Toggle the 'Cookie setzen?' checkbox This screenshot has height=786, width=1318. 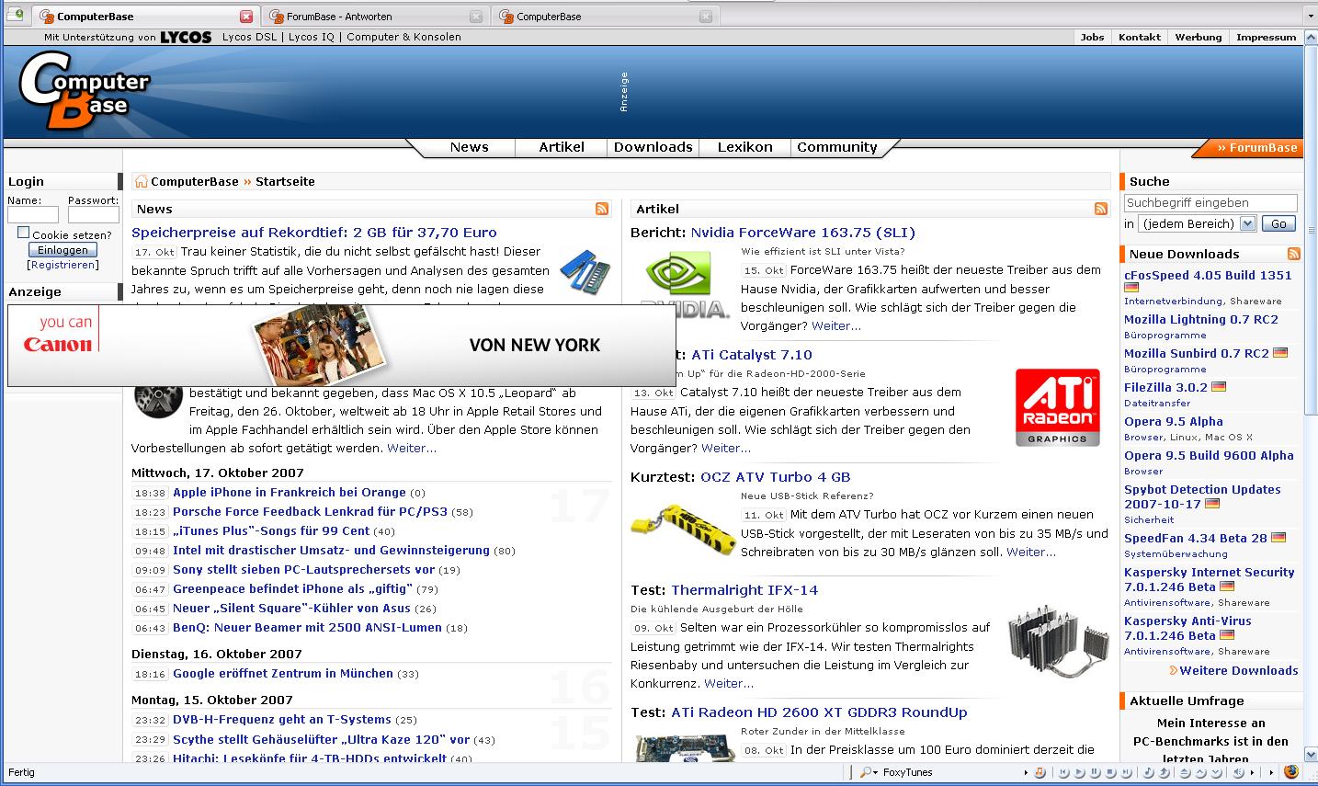[x=24, y=233]
